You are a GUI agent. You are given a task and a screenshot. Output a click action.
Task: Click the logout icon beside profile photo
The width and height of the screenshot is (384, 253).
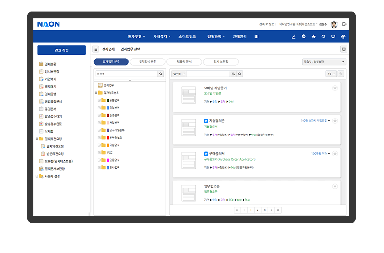[x=344, y=24]
